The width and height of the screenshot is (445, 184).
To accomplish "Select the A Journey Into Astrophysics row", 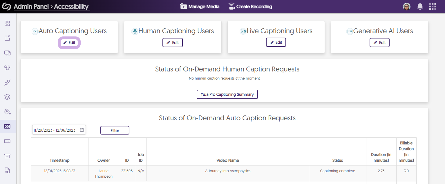I will click(228, 171).
